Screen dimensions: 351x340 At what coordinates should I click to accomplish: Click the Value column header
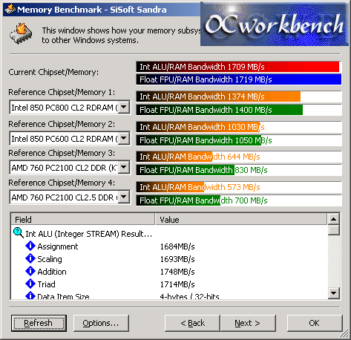[241, 219]
